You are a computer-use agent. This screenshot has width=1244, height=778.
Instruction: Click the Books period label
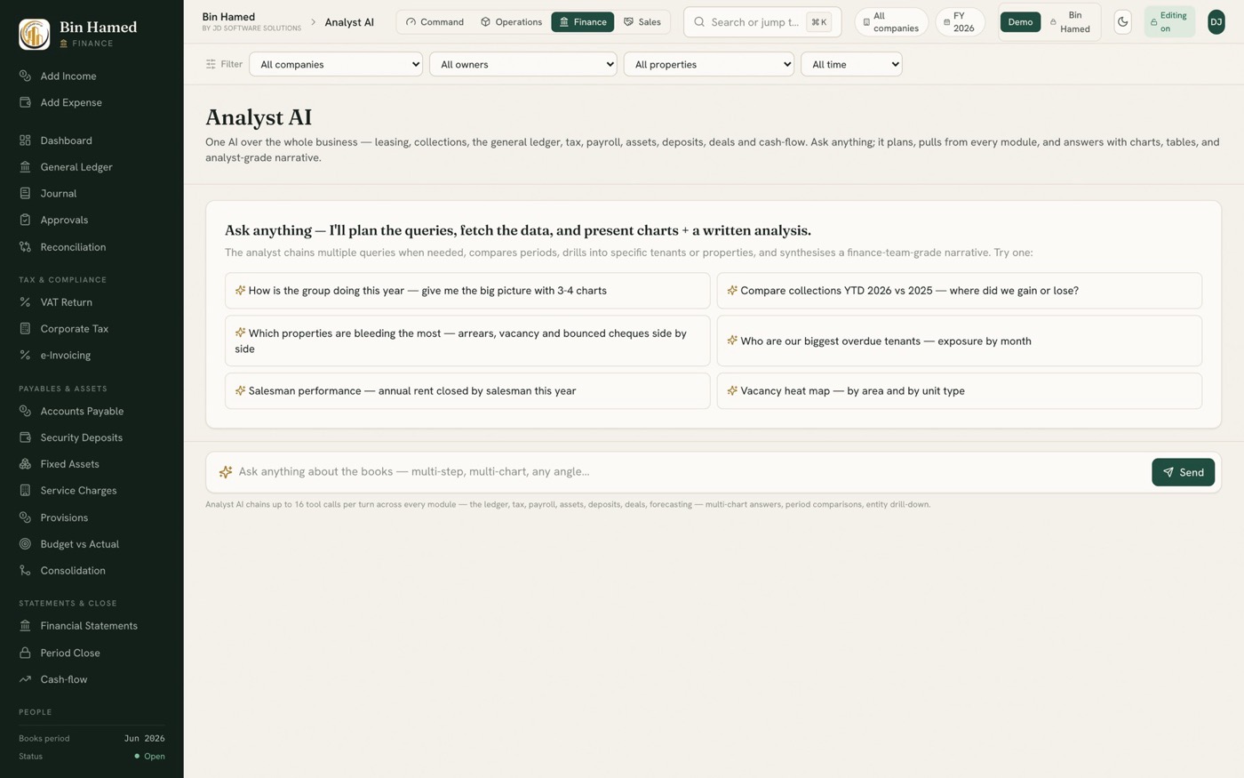tap(44, 739)
